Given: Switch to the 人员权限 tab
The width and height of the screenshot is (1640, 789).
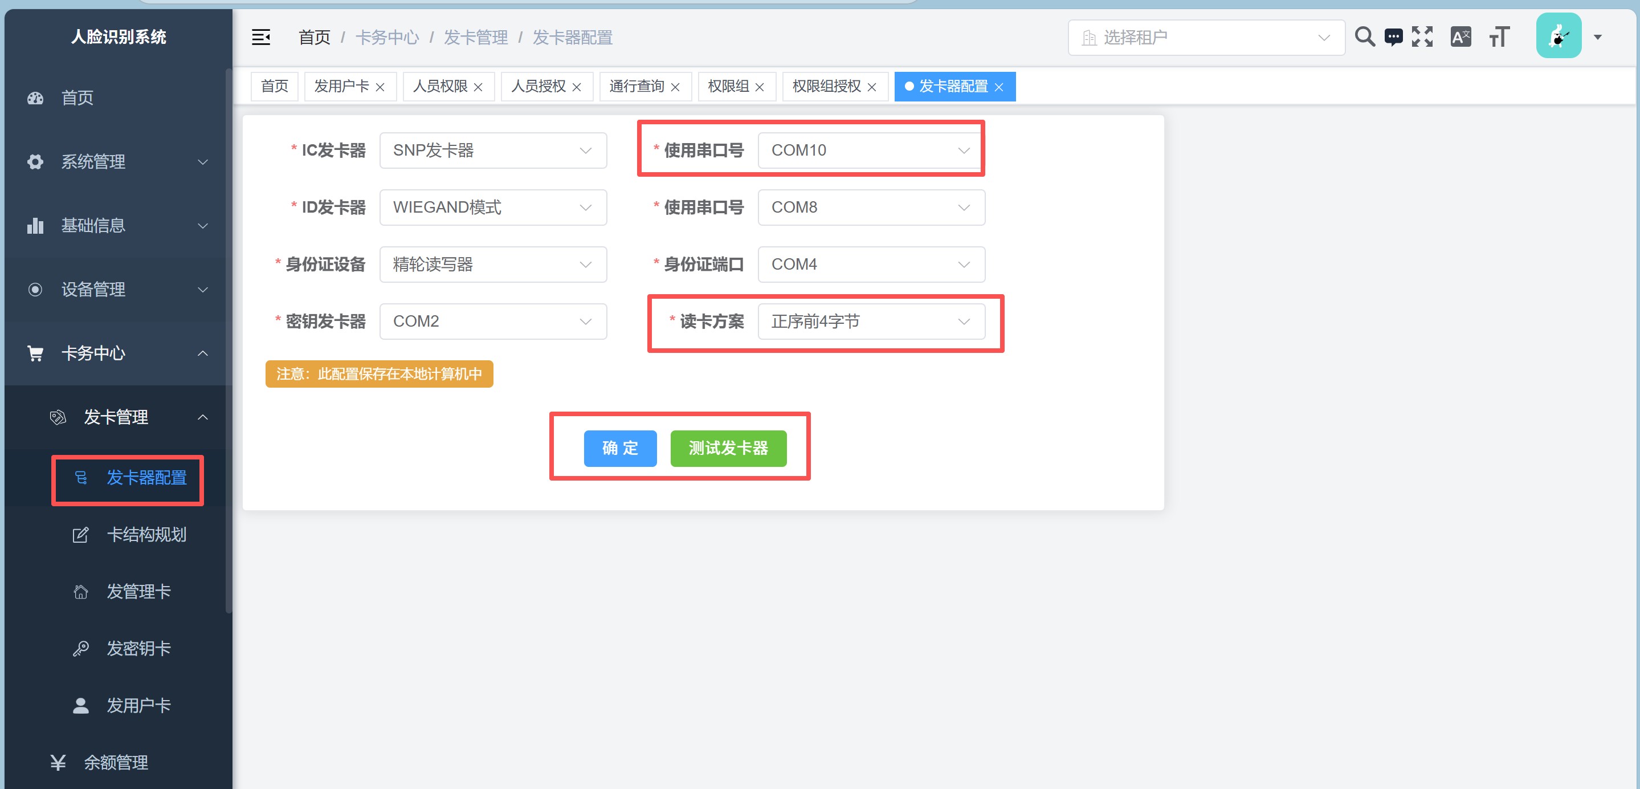Looking at the screenshot, I should tap(440, 87).
